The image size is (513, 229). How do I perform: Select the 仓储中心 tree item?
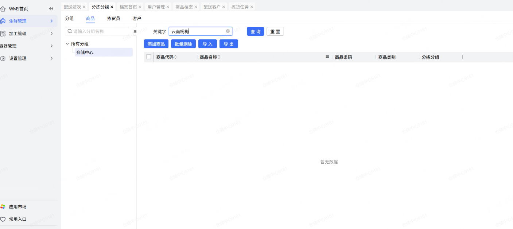(x=104, y=52)
